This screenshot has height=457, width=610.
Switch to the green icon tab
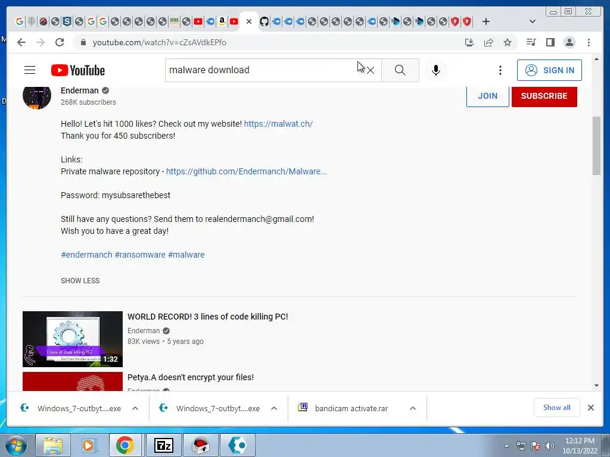tap(175, 22)
